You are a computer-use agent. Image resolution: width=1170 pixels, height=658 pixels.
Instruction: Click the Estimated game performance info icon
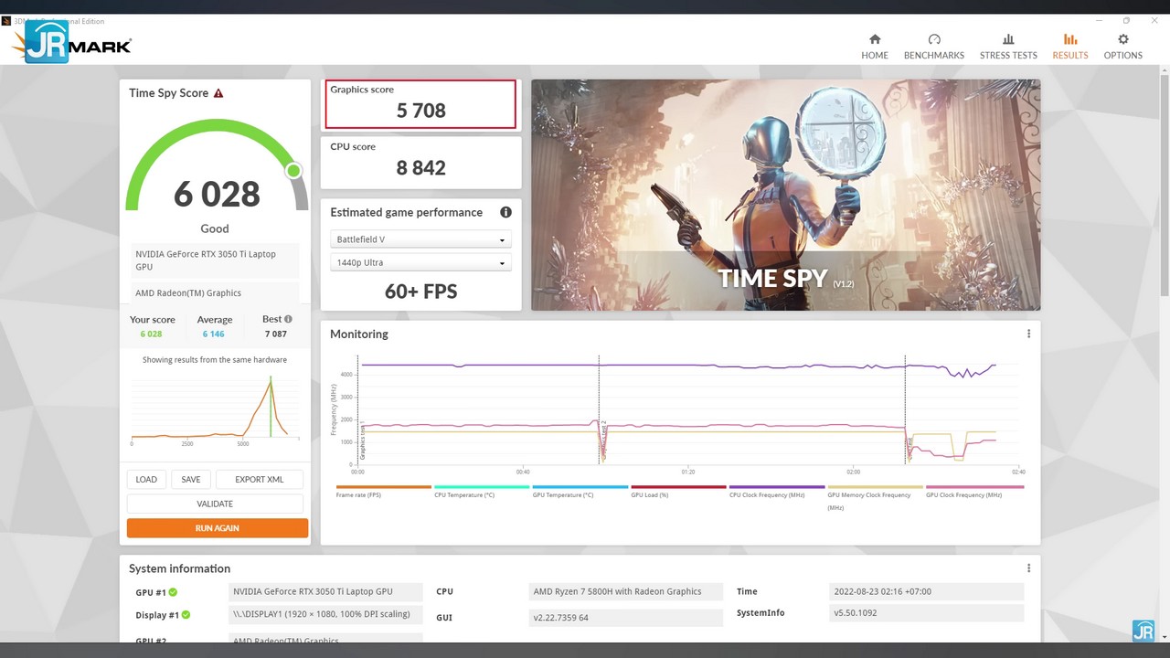point(505,212)
